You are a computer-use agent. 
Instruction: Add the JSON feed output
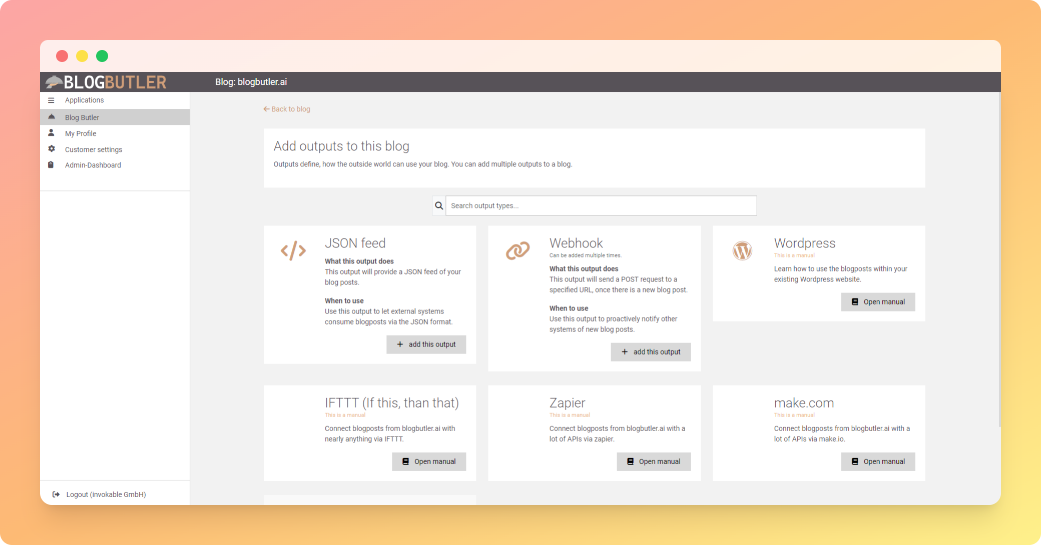point(426,344)
